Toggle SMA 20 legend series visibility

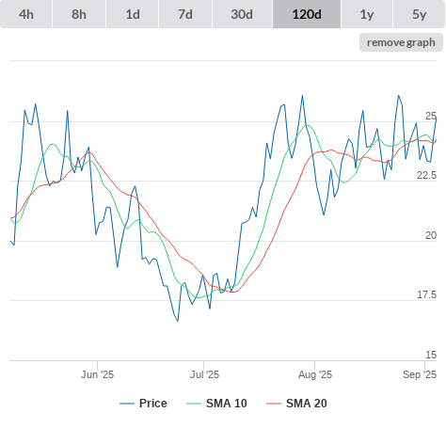point(296,404)
